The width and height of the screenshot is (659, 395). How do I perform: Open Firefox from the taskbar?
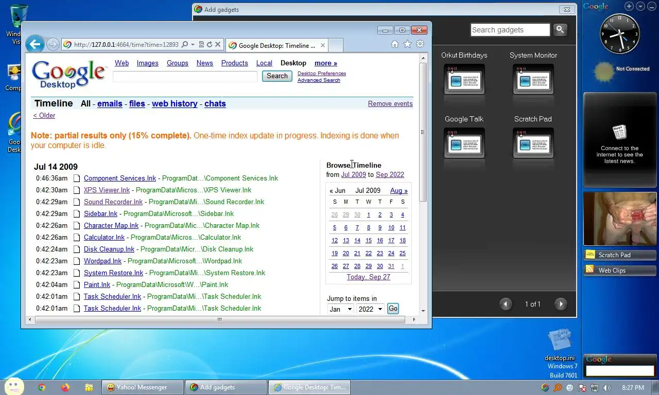(65, 387)
